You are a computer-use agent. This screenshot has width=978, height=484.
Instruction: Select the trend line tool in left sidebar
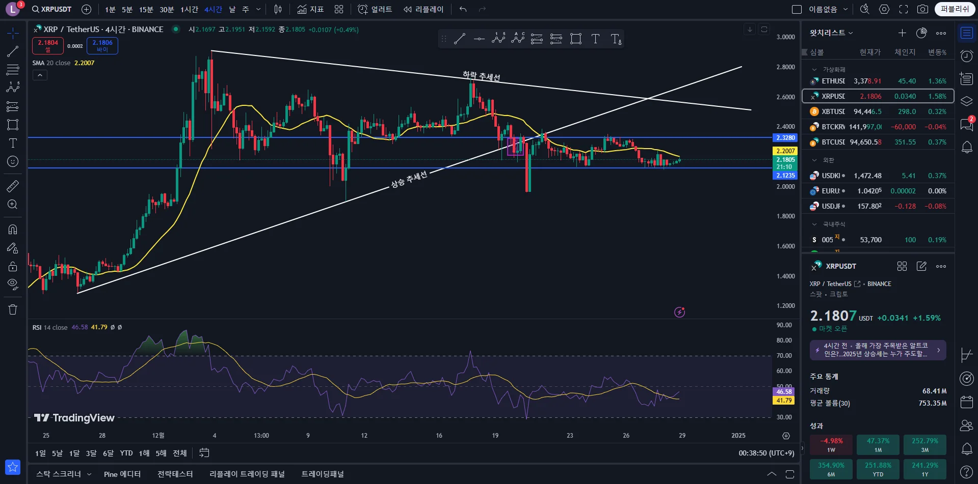tap(13, 51)
